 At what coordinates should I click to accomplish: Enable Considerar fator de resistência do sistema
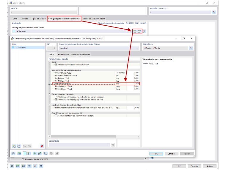click(x=56, y=116)
